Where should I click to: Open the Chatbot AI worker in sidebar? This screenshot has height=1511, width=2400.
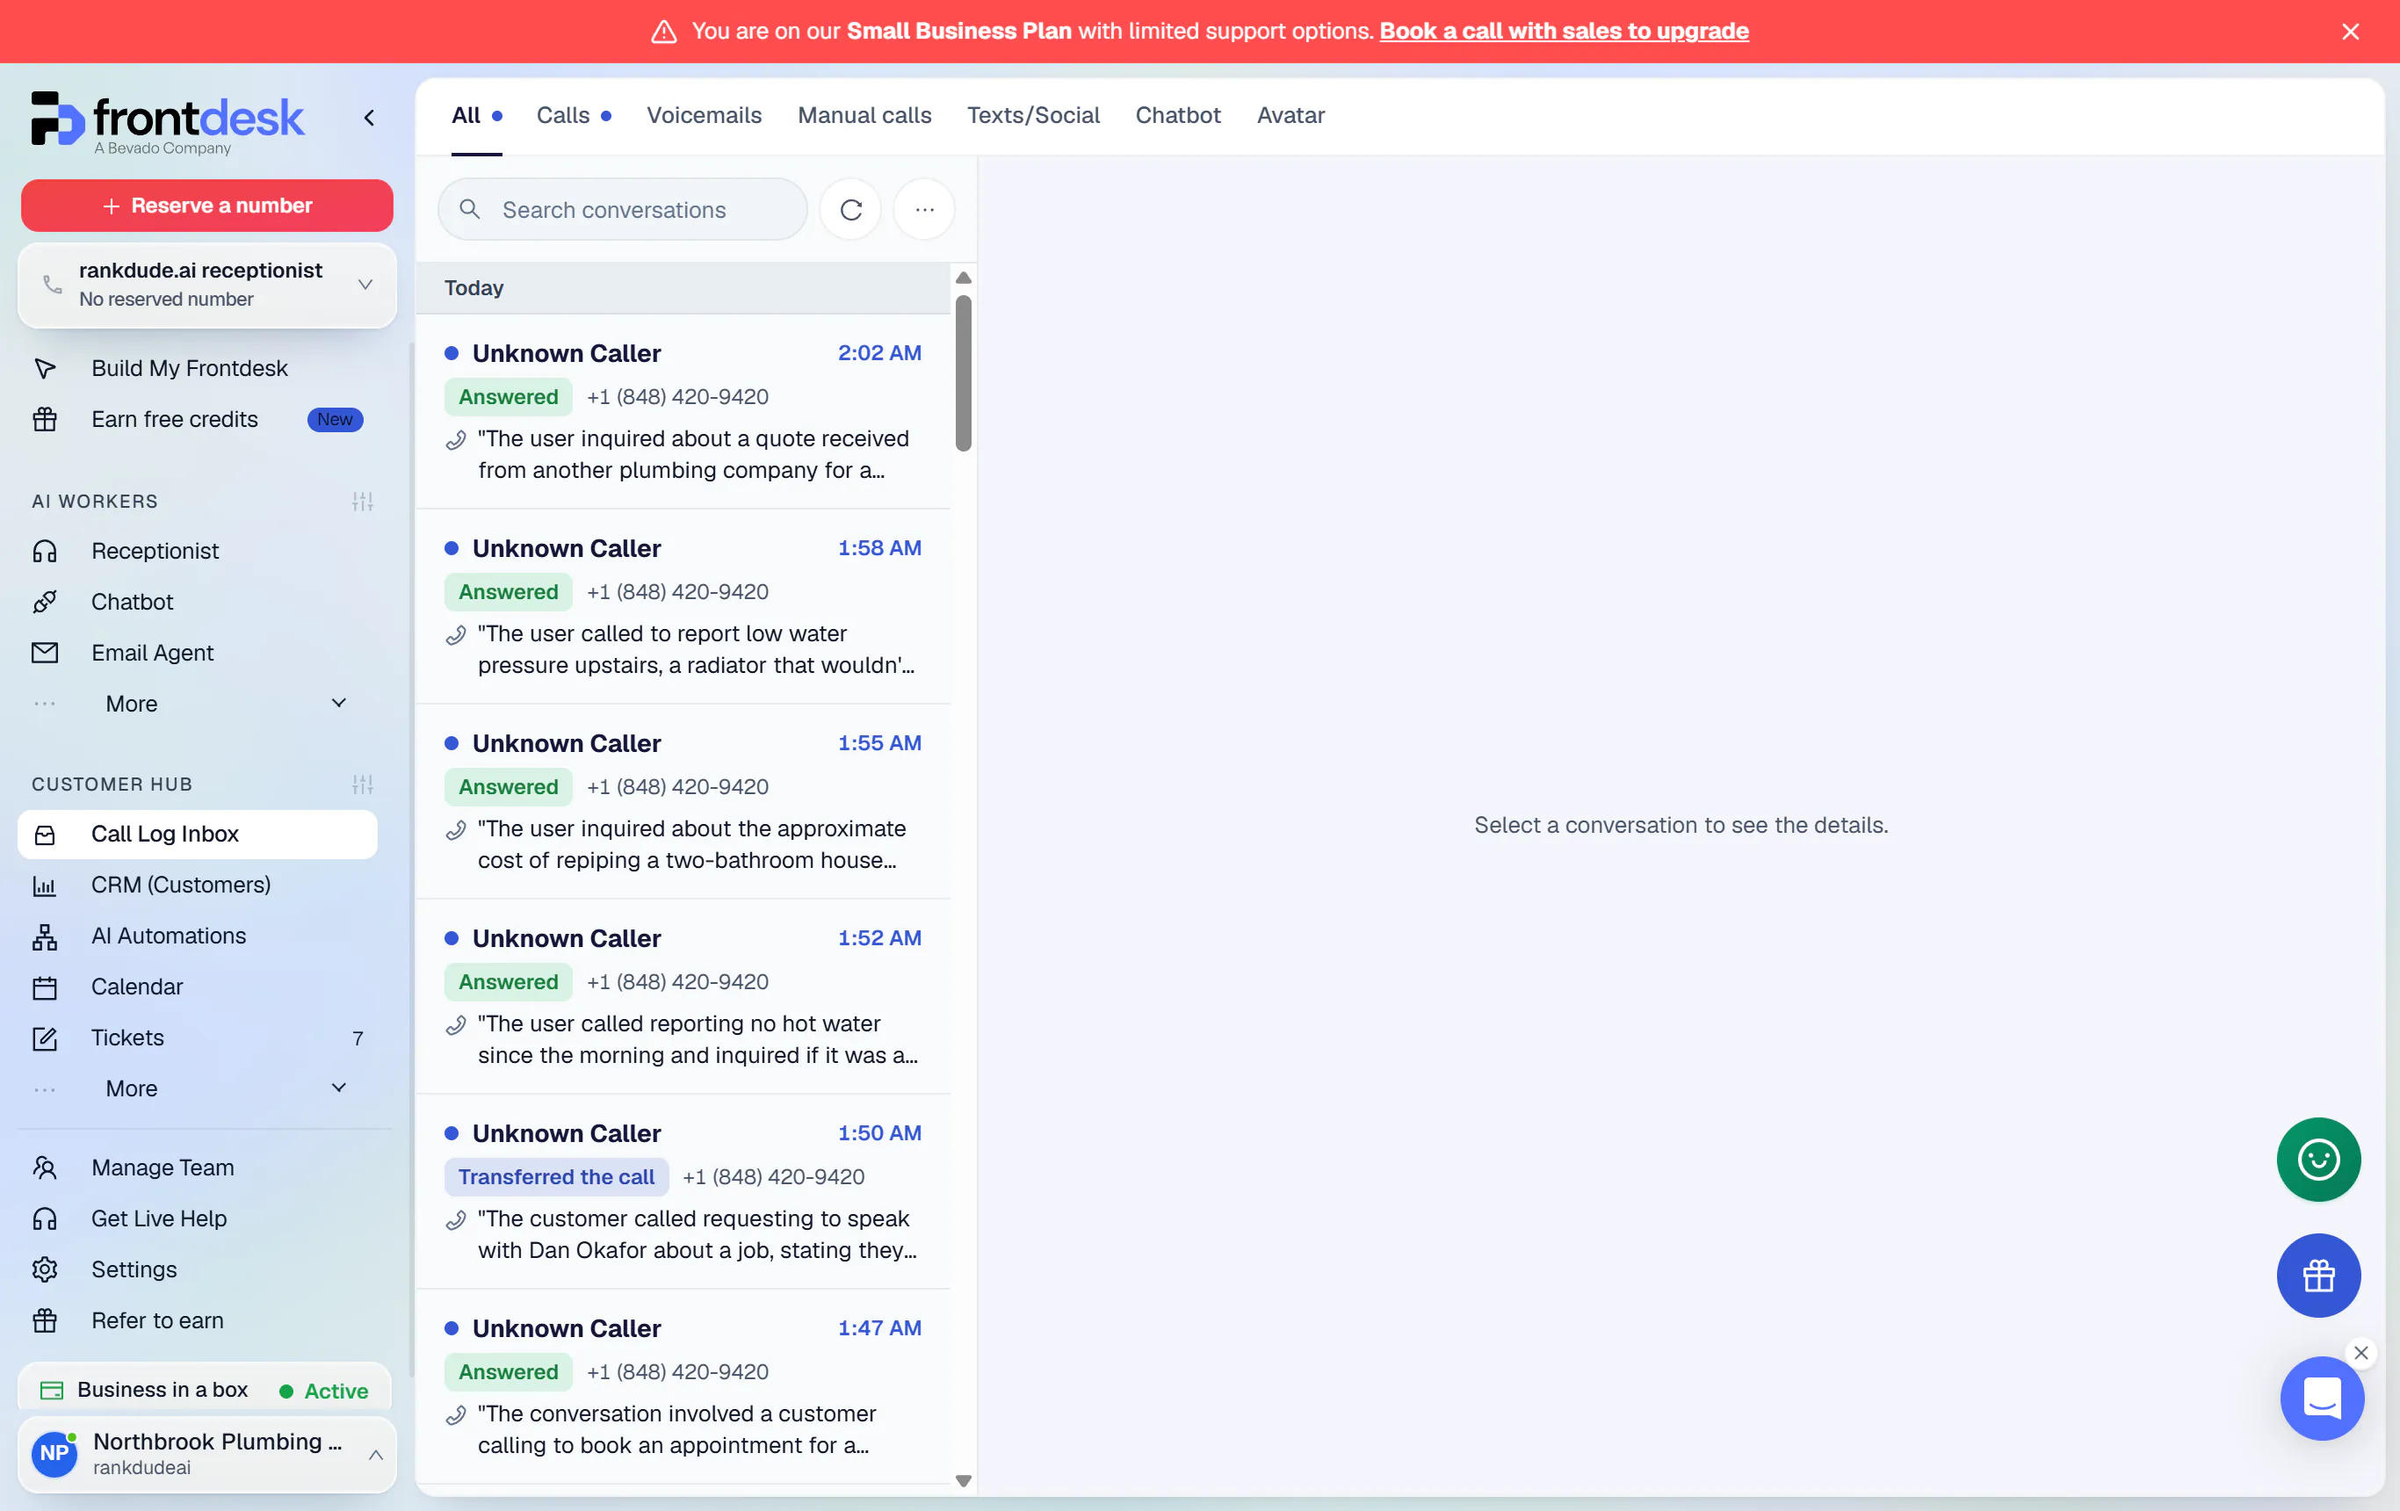click(197, 602)
